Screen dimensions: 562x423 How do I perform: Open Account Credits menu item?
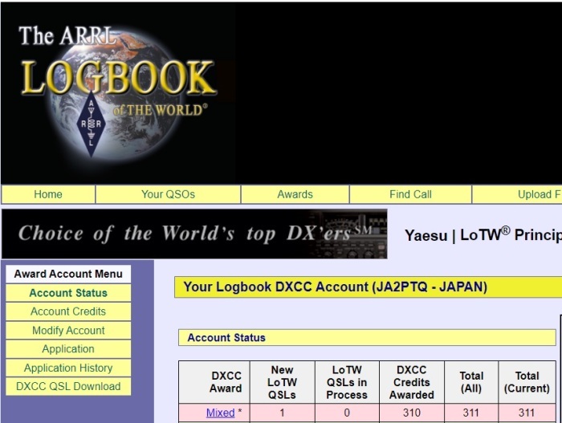(x=68, y=311)
